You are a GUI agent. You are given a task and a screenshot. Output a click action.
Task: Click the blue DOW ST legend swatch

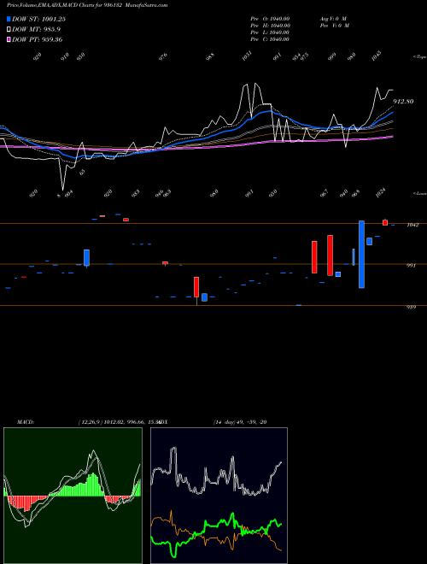click(x=9, y=19)
